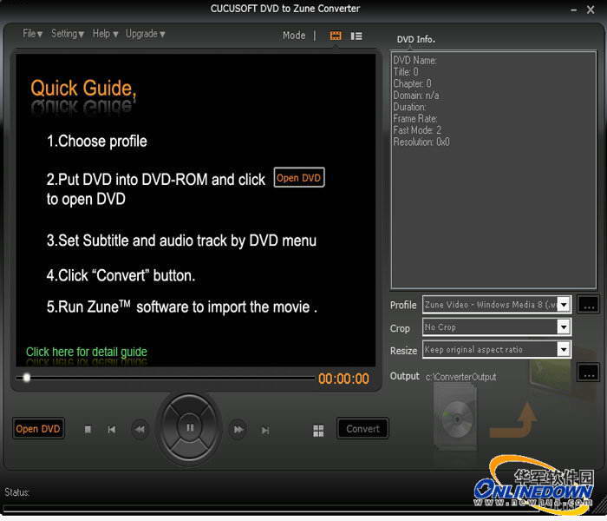The width and height of the screenshot is (607, 521).
Task: Click the 'Chapter: 0' info line
Action: pos(412,83)
